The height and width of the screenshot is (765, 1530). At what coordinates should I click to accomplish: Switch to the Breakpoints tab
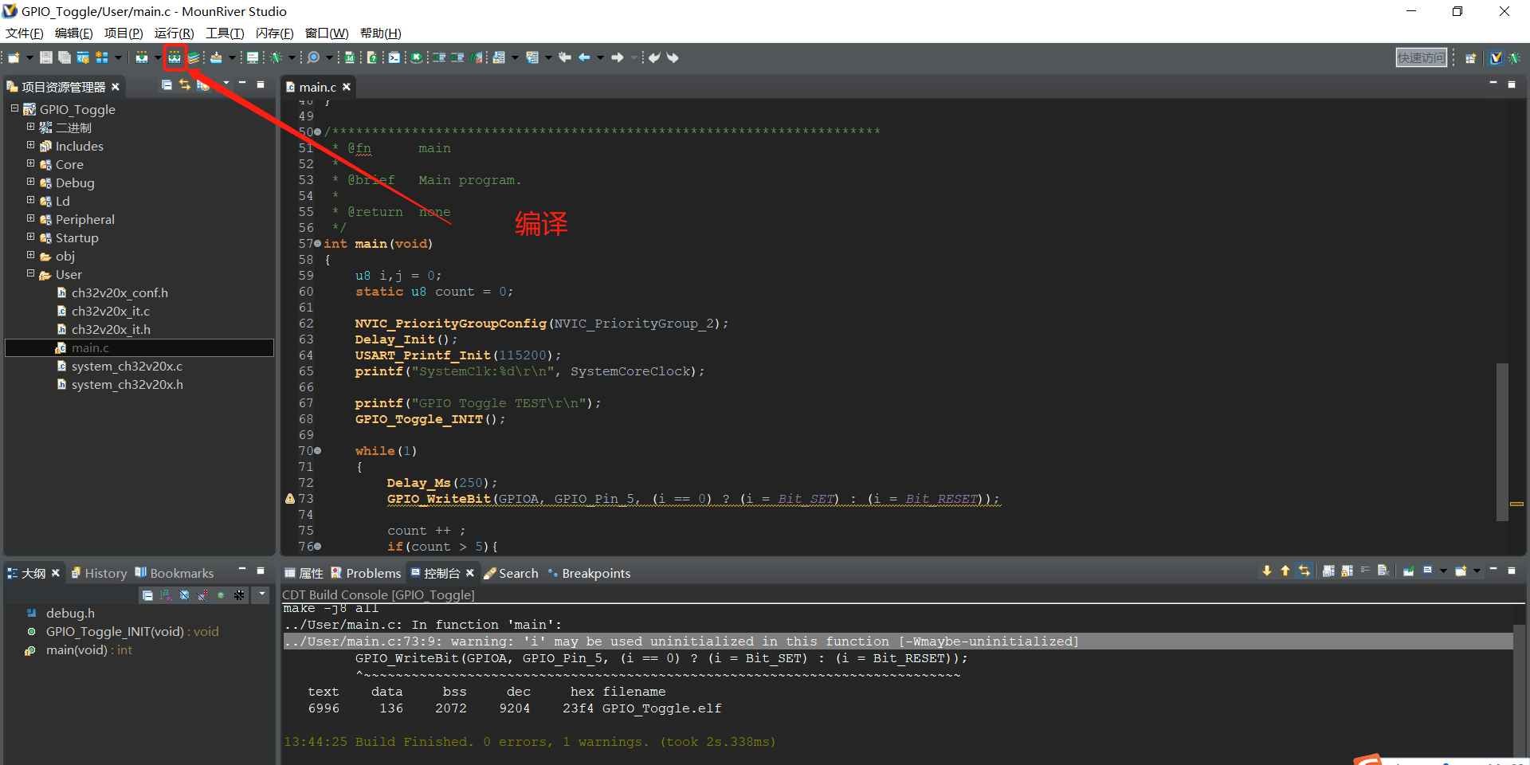589,573
